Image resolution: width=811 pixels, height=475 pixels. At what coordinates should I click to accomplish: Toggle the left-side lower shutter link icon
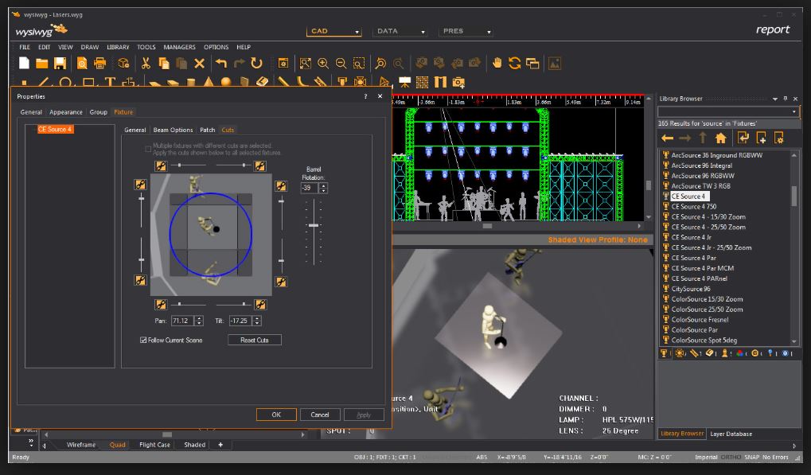pyautogui.click(x=140, y=280)
